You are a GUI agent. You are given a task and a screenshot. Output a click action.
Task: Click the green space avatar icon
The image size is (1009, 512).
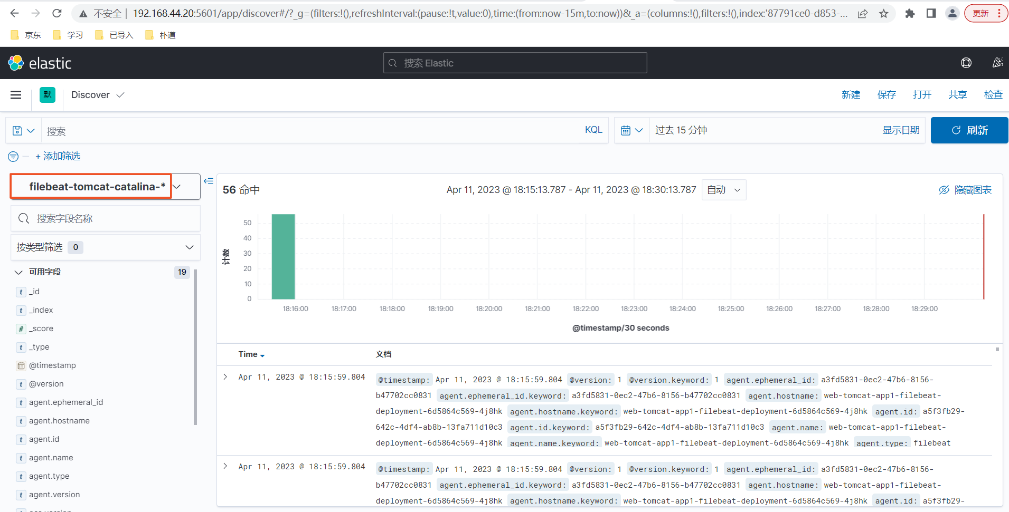[x=48, y=95]
